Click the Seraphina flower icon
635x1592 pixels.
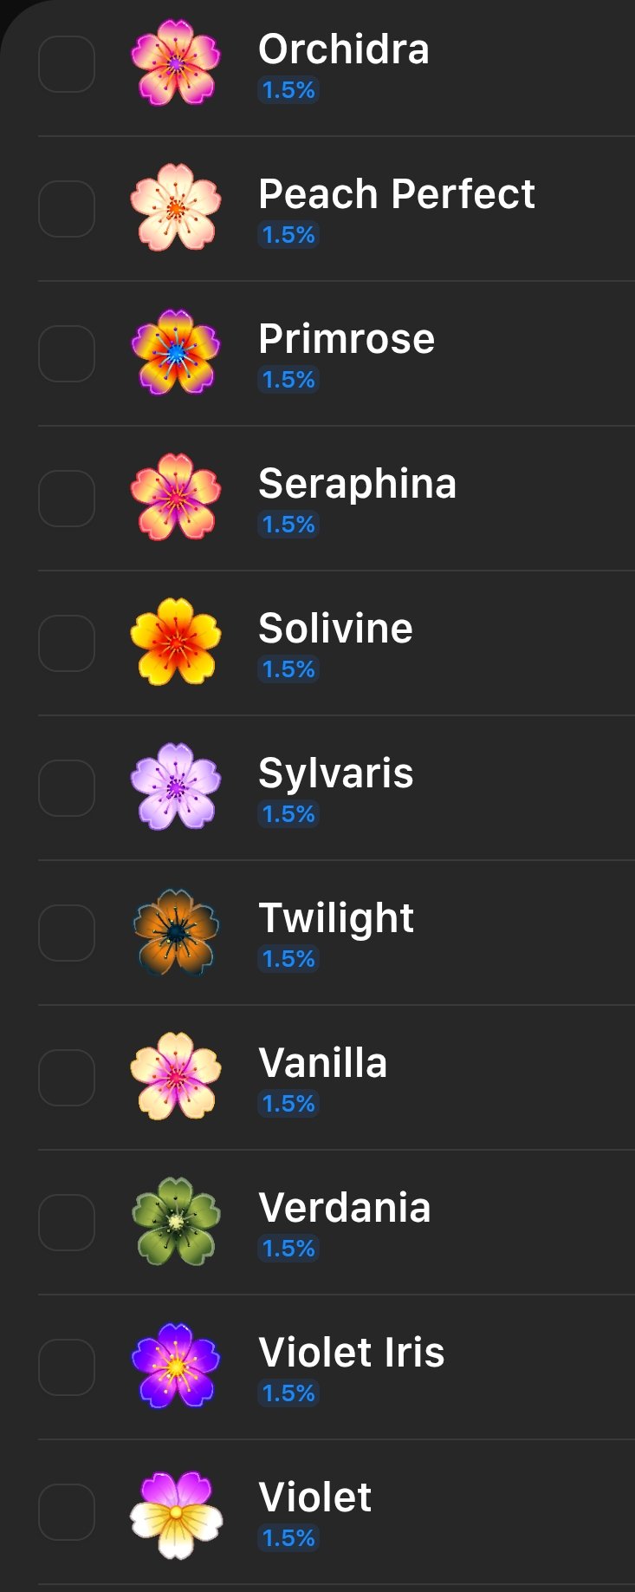coord(176,498)
